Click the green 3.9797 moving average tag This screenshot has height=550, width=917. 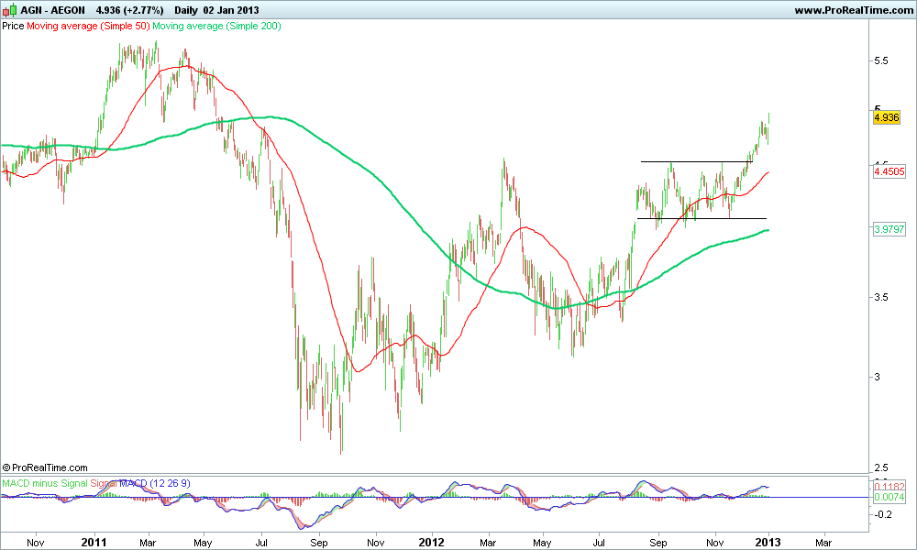coord(889,229)
